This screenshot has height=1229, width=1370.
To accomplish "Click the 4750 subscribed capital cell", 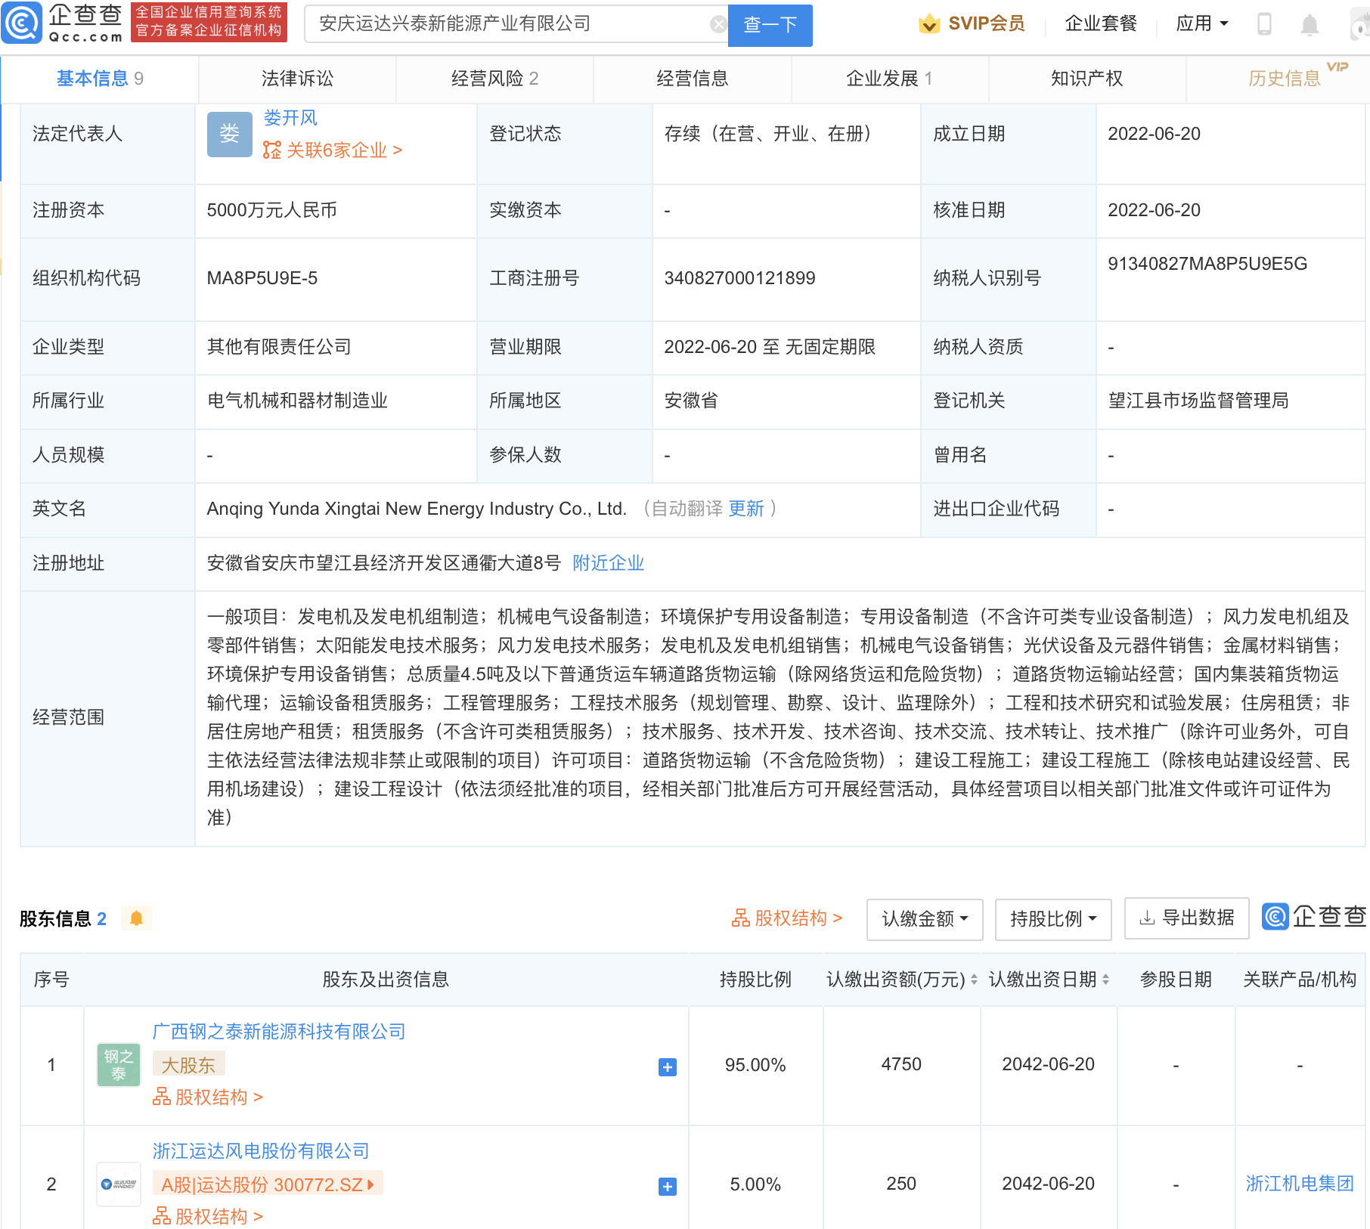I will coord(901,1064).
